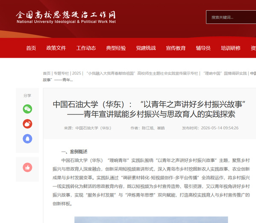Share article via the Weibo icon
The image size is (256, 223).
click(x=27, y=124)
